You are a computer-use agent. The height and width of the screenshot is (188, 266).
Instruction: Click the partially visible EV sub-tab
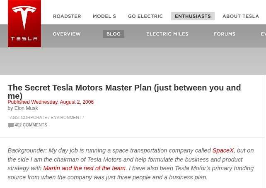(263, 34)
